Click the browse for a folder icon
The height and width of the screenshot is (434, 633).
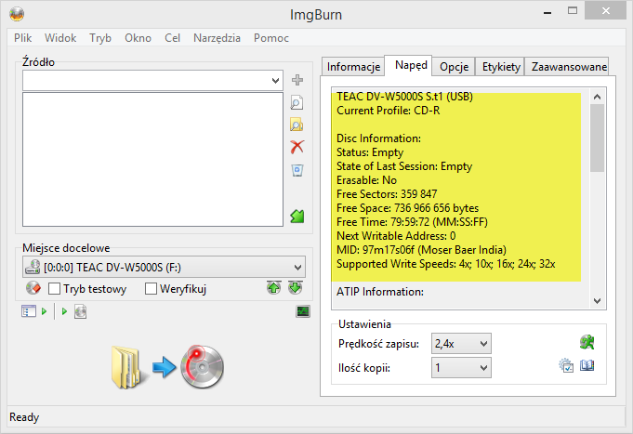click(297, 125)
